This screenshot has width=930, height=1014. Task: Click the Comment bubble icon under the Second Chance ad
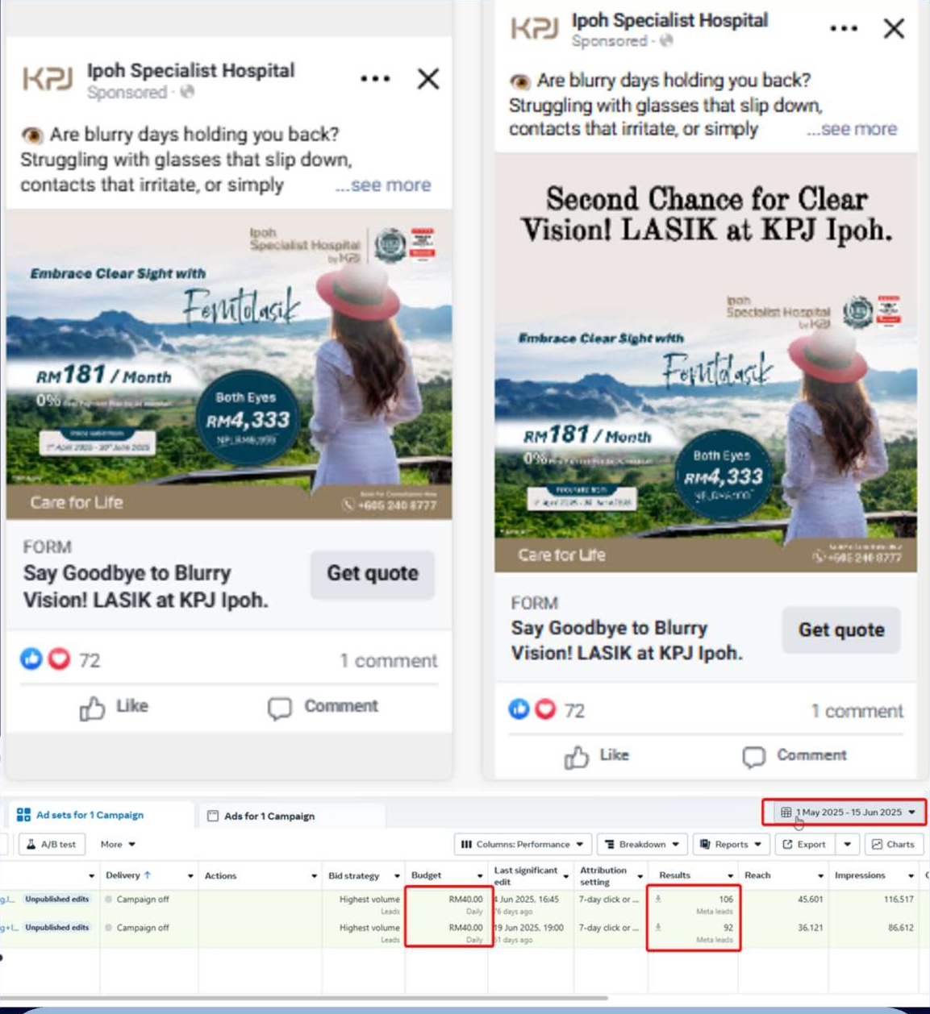753,756
